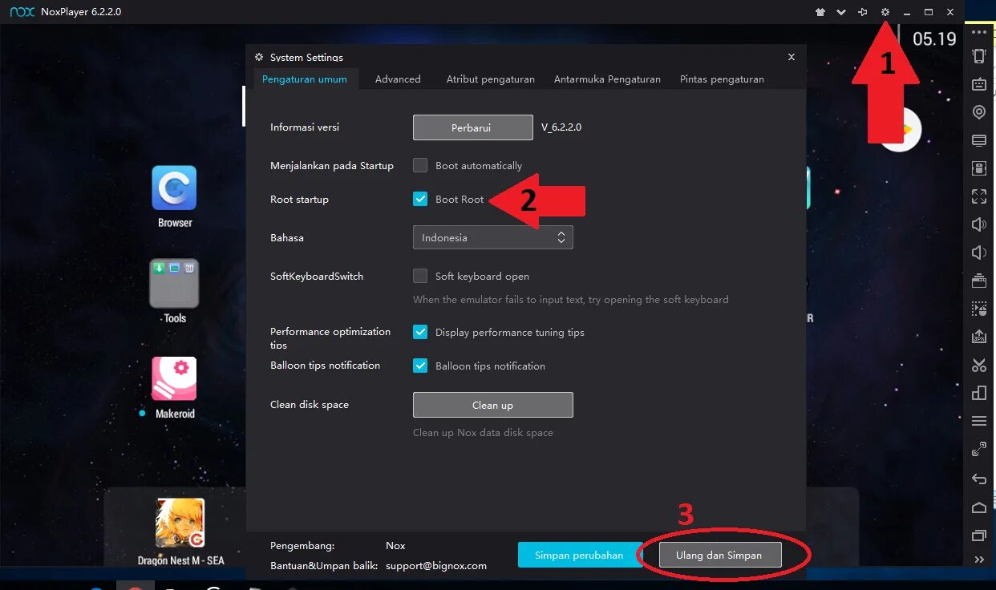This screenshot has height=590, width=996.
Task: Click the My Computer screen icon in sidebar
Action: click(x=979, y=140)
